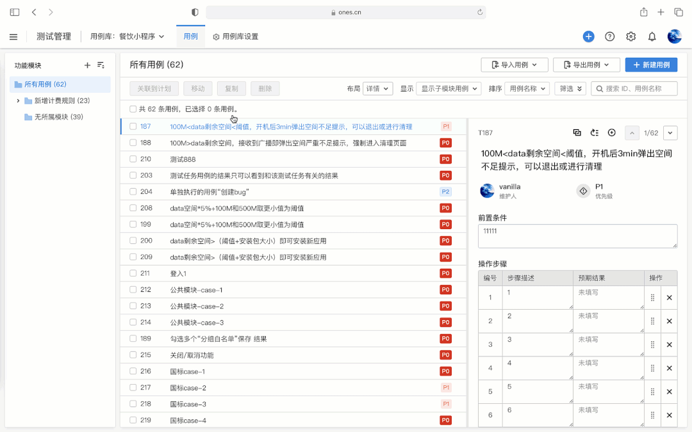Click the Safari privacy shield icon
The width and height of the screenshot is (692, 432).
pyautogui.click(x=195, y=12)
